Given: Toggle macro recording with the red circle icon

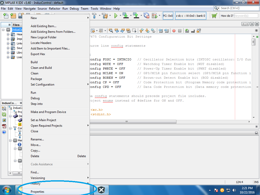Looking at the screenshot, I should point(174,30).
